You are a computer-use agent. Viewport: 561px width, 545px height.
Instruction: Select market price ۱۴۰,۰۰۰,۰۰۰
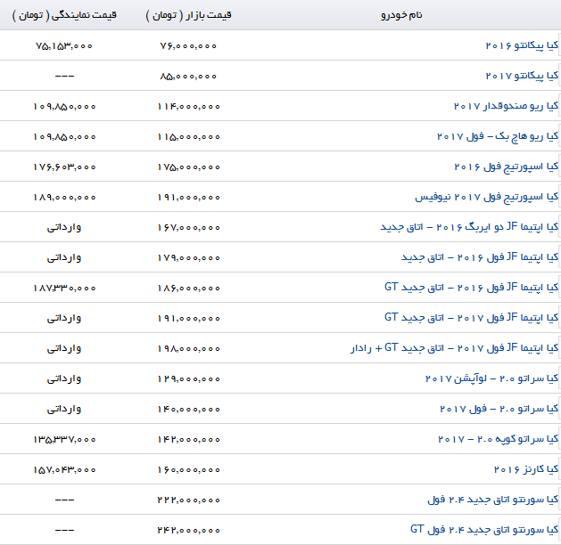click(188, 410)
